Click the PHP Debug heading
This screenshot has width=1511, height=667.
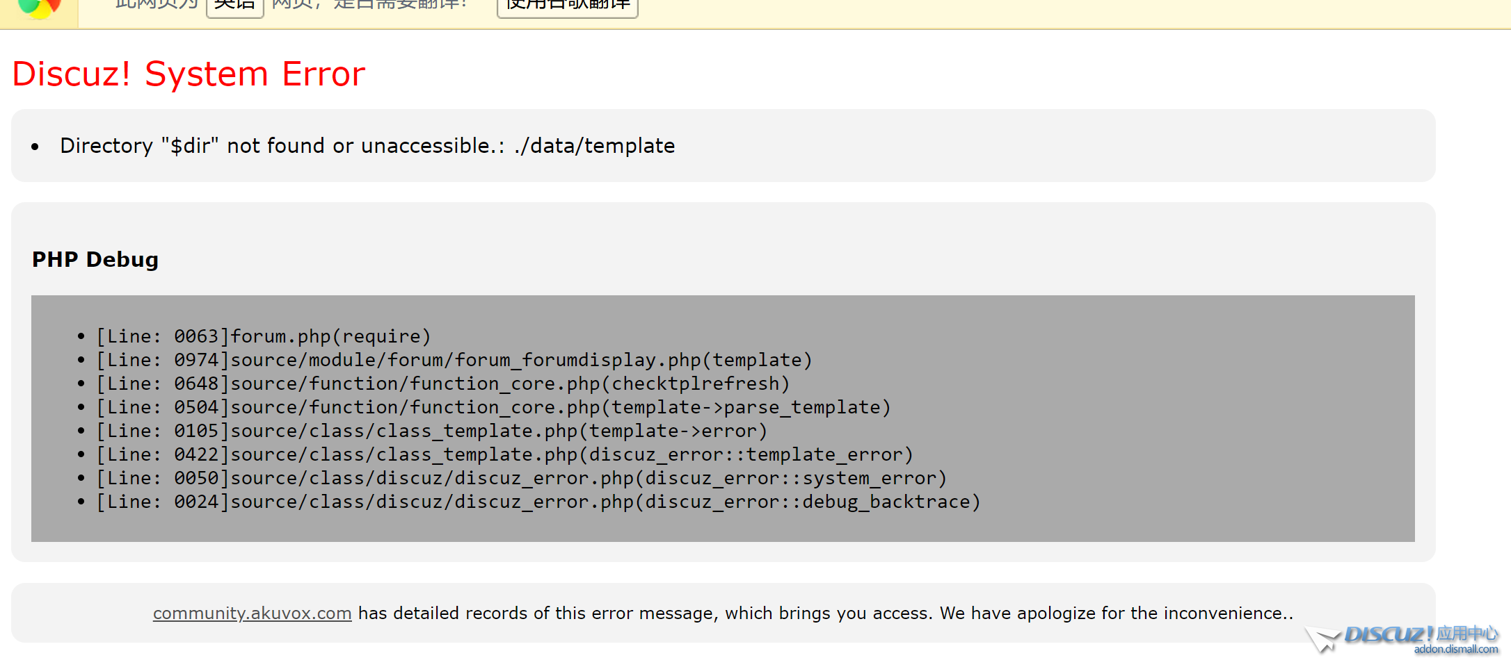95,259
